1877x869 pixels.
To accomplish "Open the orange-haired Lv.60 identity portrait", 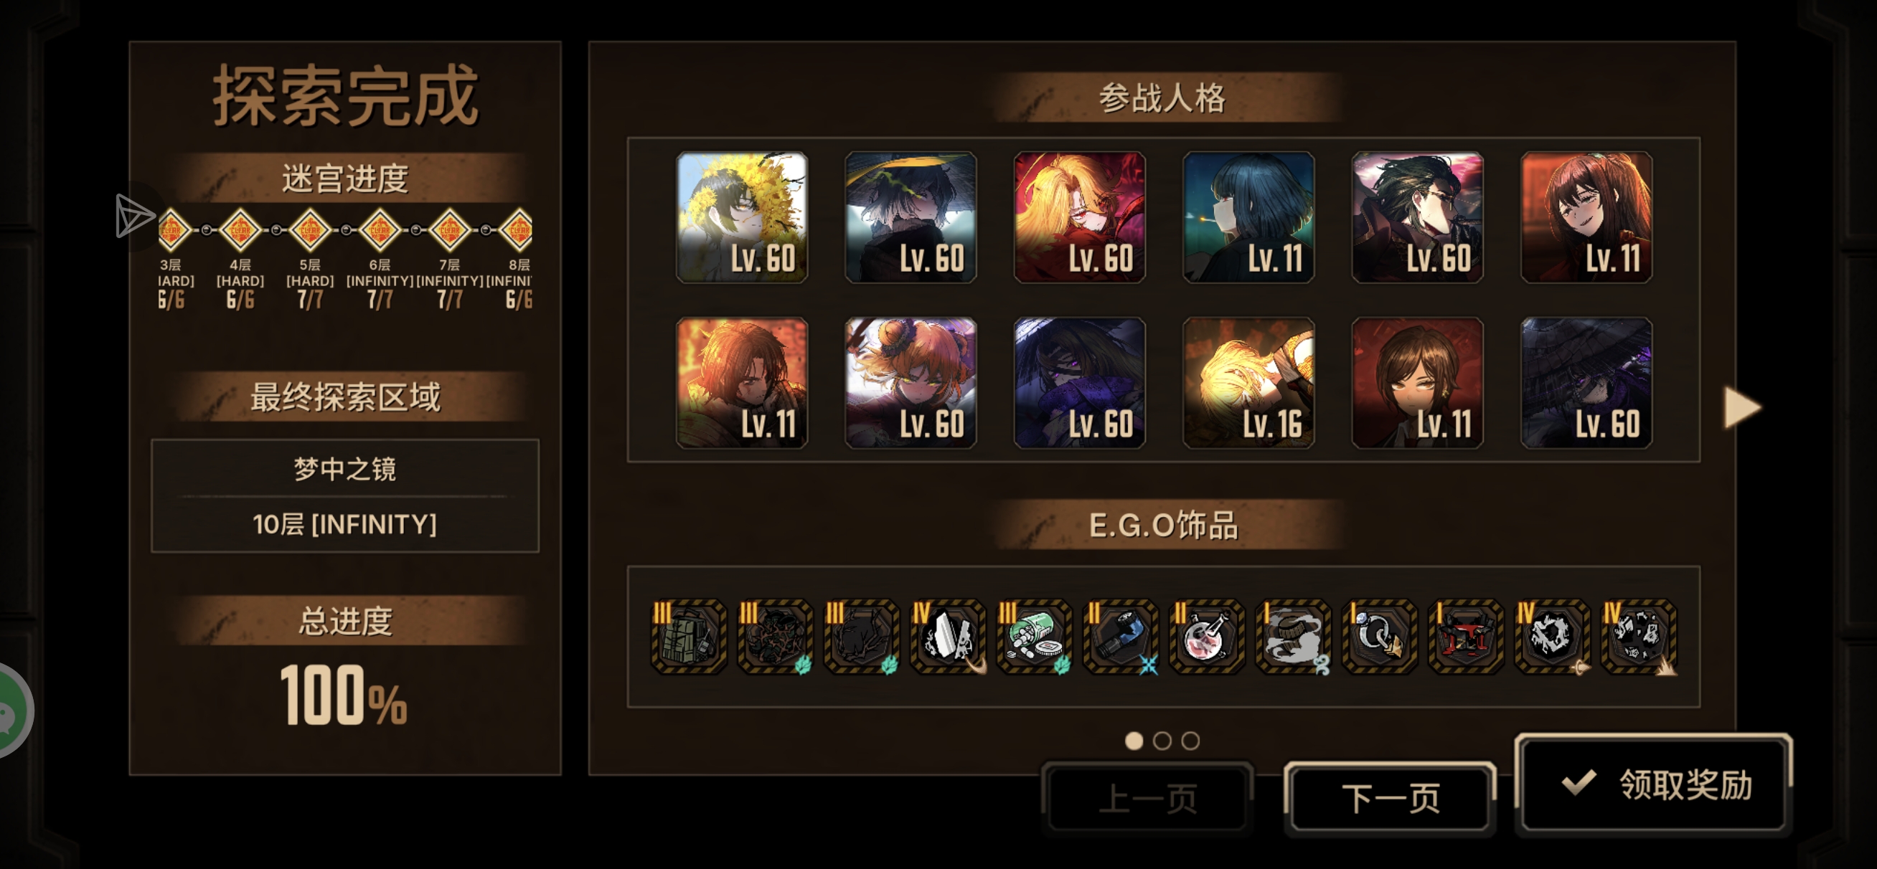I will pyautogui.click(x=911, y=382).
